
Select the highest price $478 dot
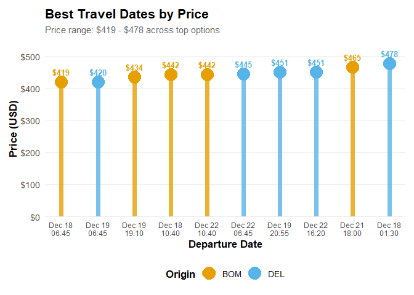click(389, 64)
